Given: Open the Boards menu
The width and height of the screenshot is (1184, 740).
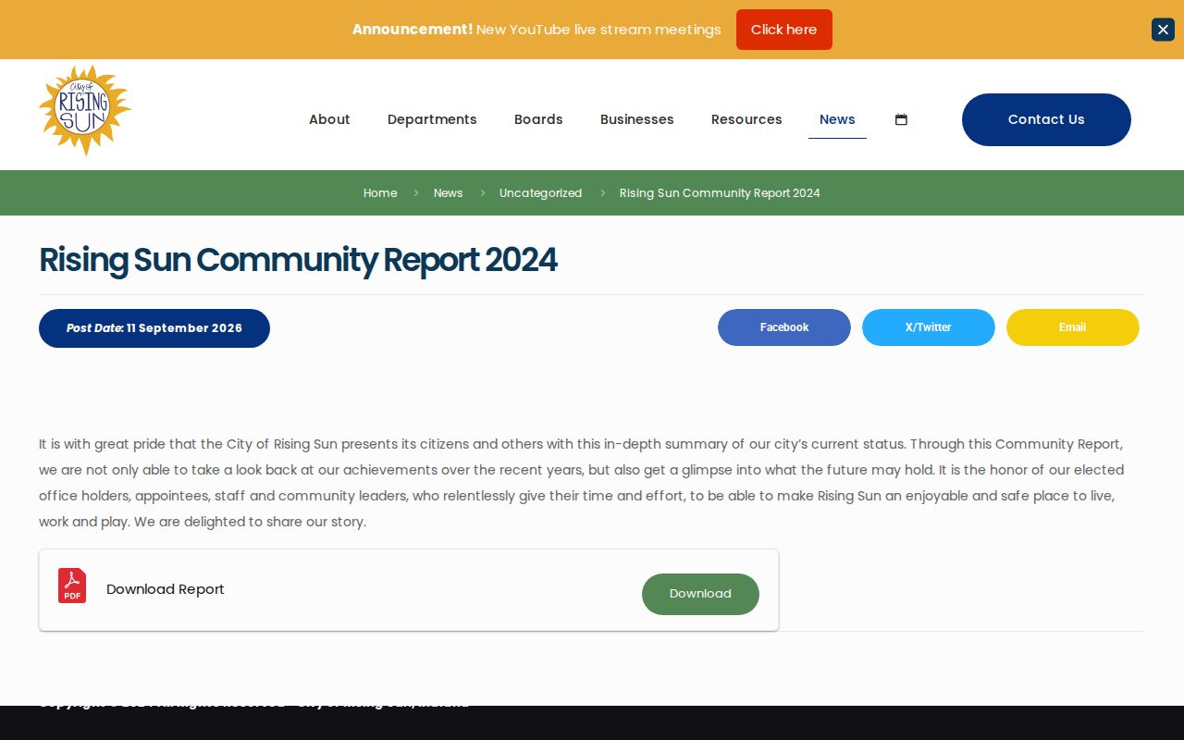Looking at the screenshot, I should click(x=538, y=119).
